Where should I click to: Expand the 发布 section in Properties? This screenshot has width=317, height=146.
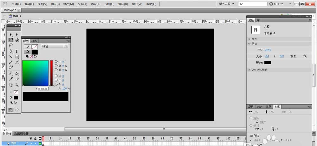pyautogui.click(x=249, y=39)
